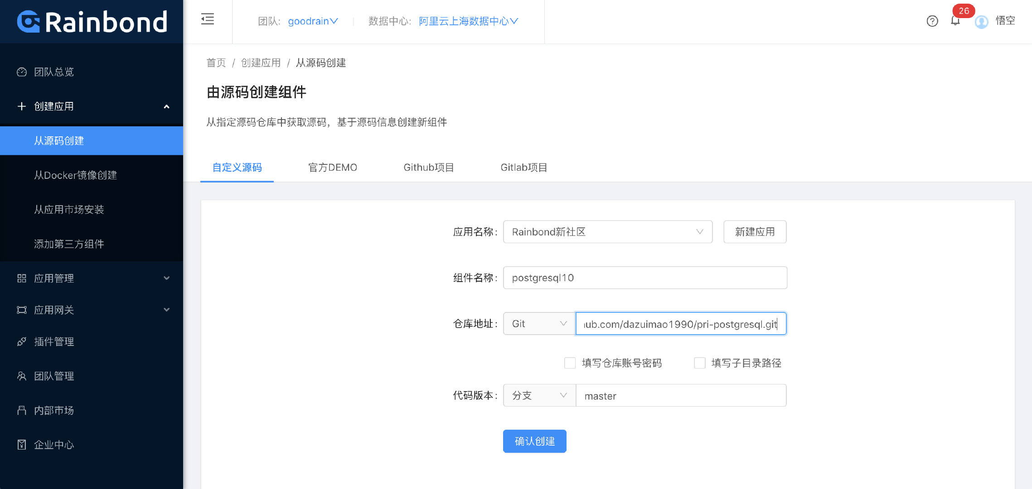This screenshot has height=489, width=1032.
Task: Click the 内部市场 shop icon
Action: tap(22, 411)
